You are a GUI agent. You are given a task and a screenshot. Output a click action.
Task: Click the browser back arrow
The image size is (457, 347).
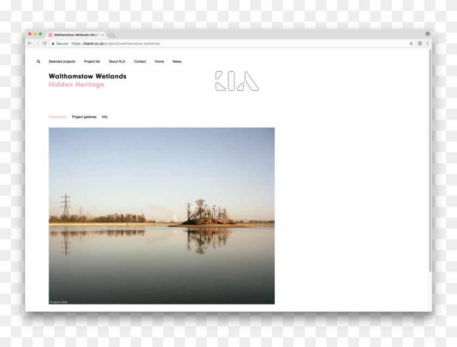(30, 44)
